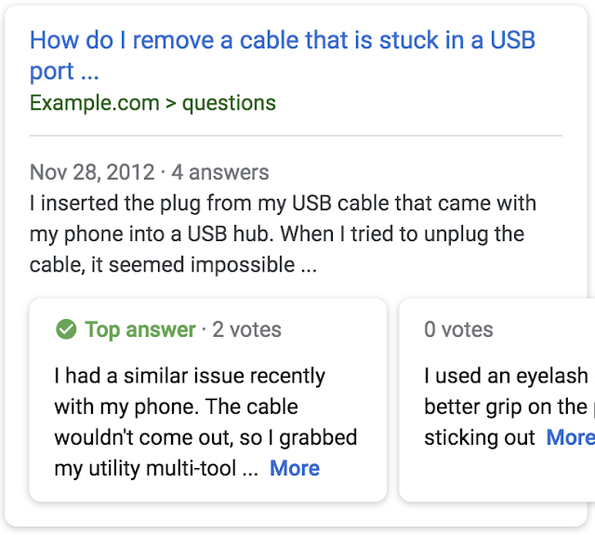Click the "I used an eyelash" answer text
Screen dimensions: 595x535
coord(506,376)
